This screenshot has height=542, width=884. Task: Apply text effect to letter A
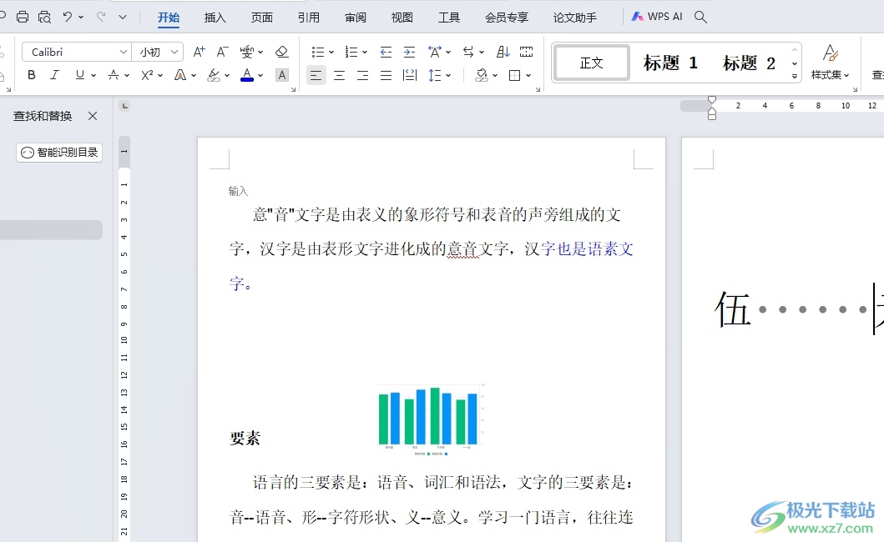click(x=180, y=75)
